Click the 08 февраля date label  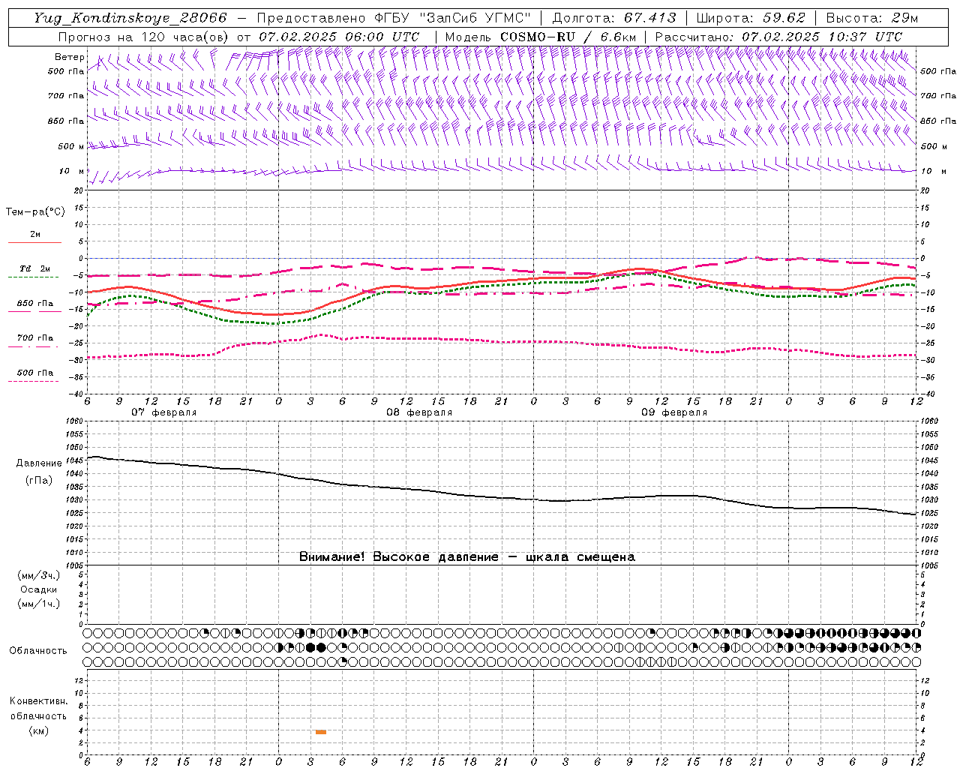(419, 412)
